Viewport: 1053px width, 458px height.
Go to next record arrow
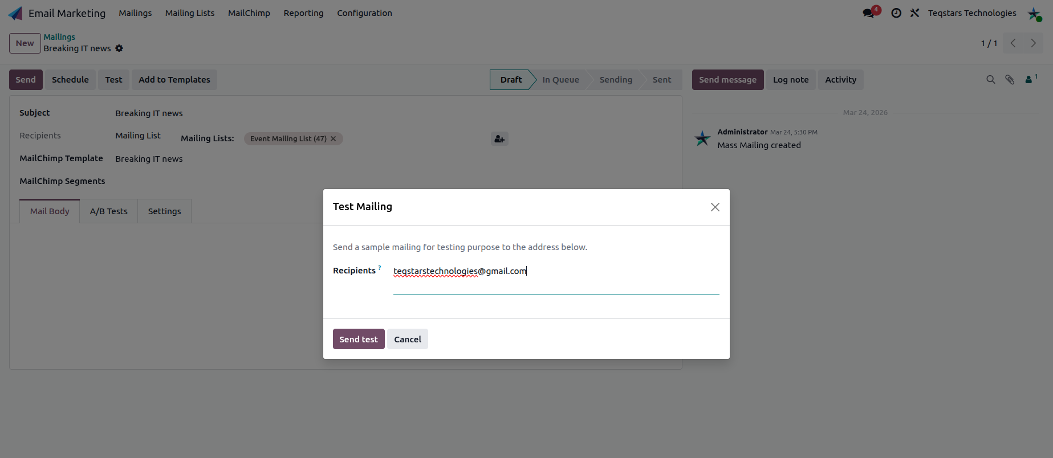tap(1033, 43)
